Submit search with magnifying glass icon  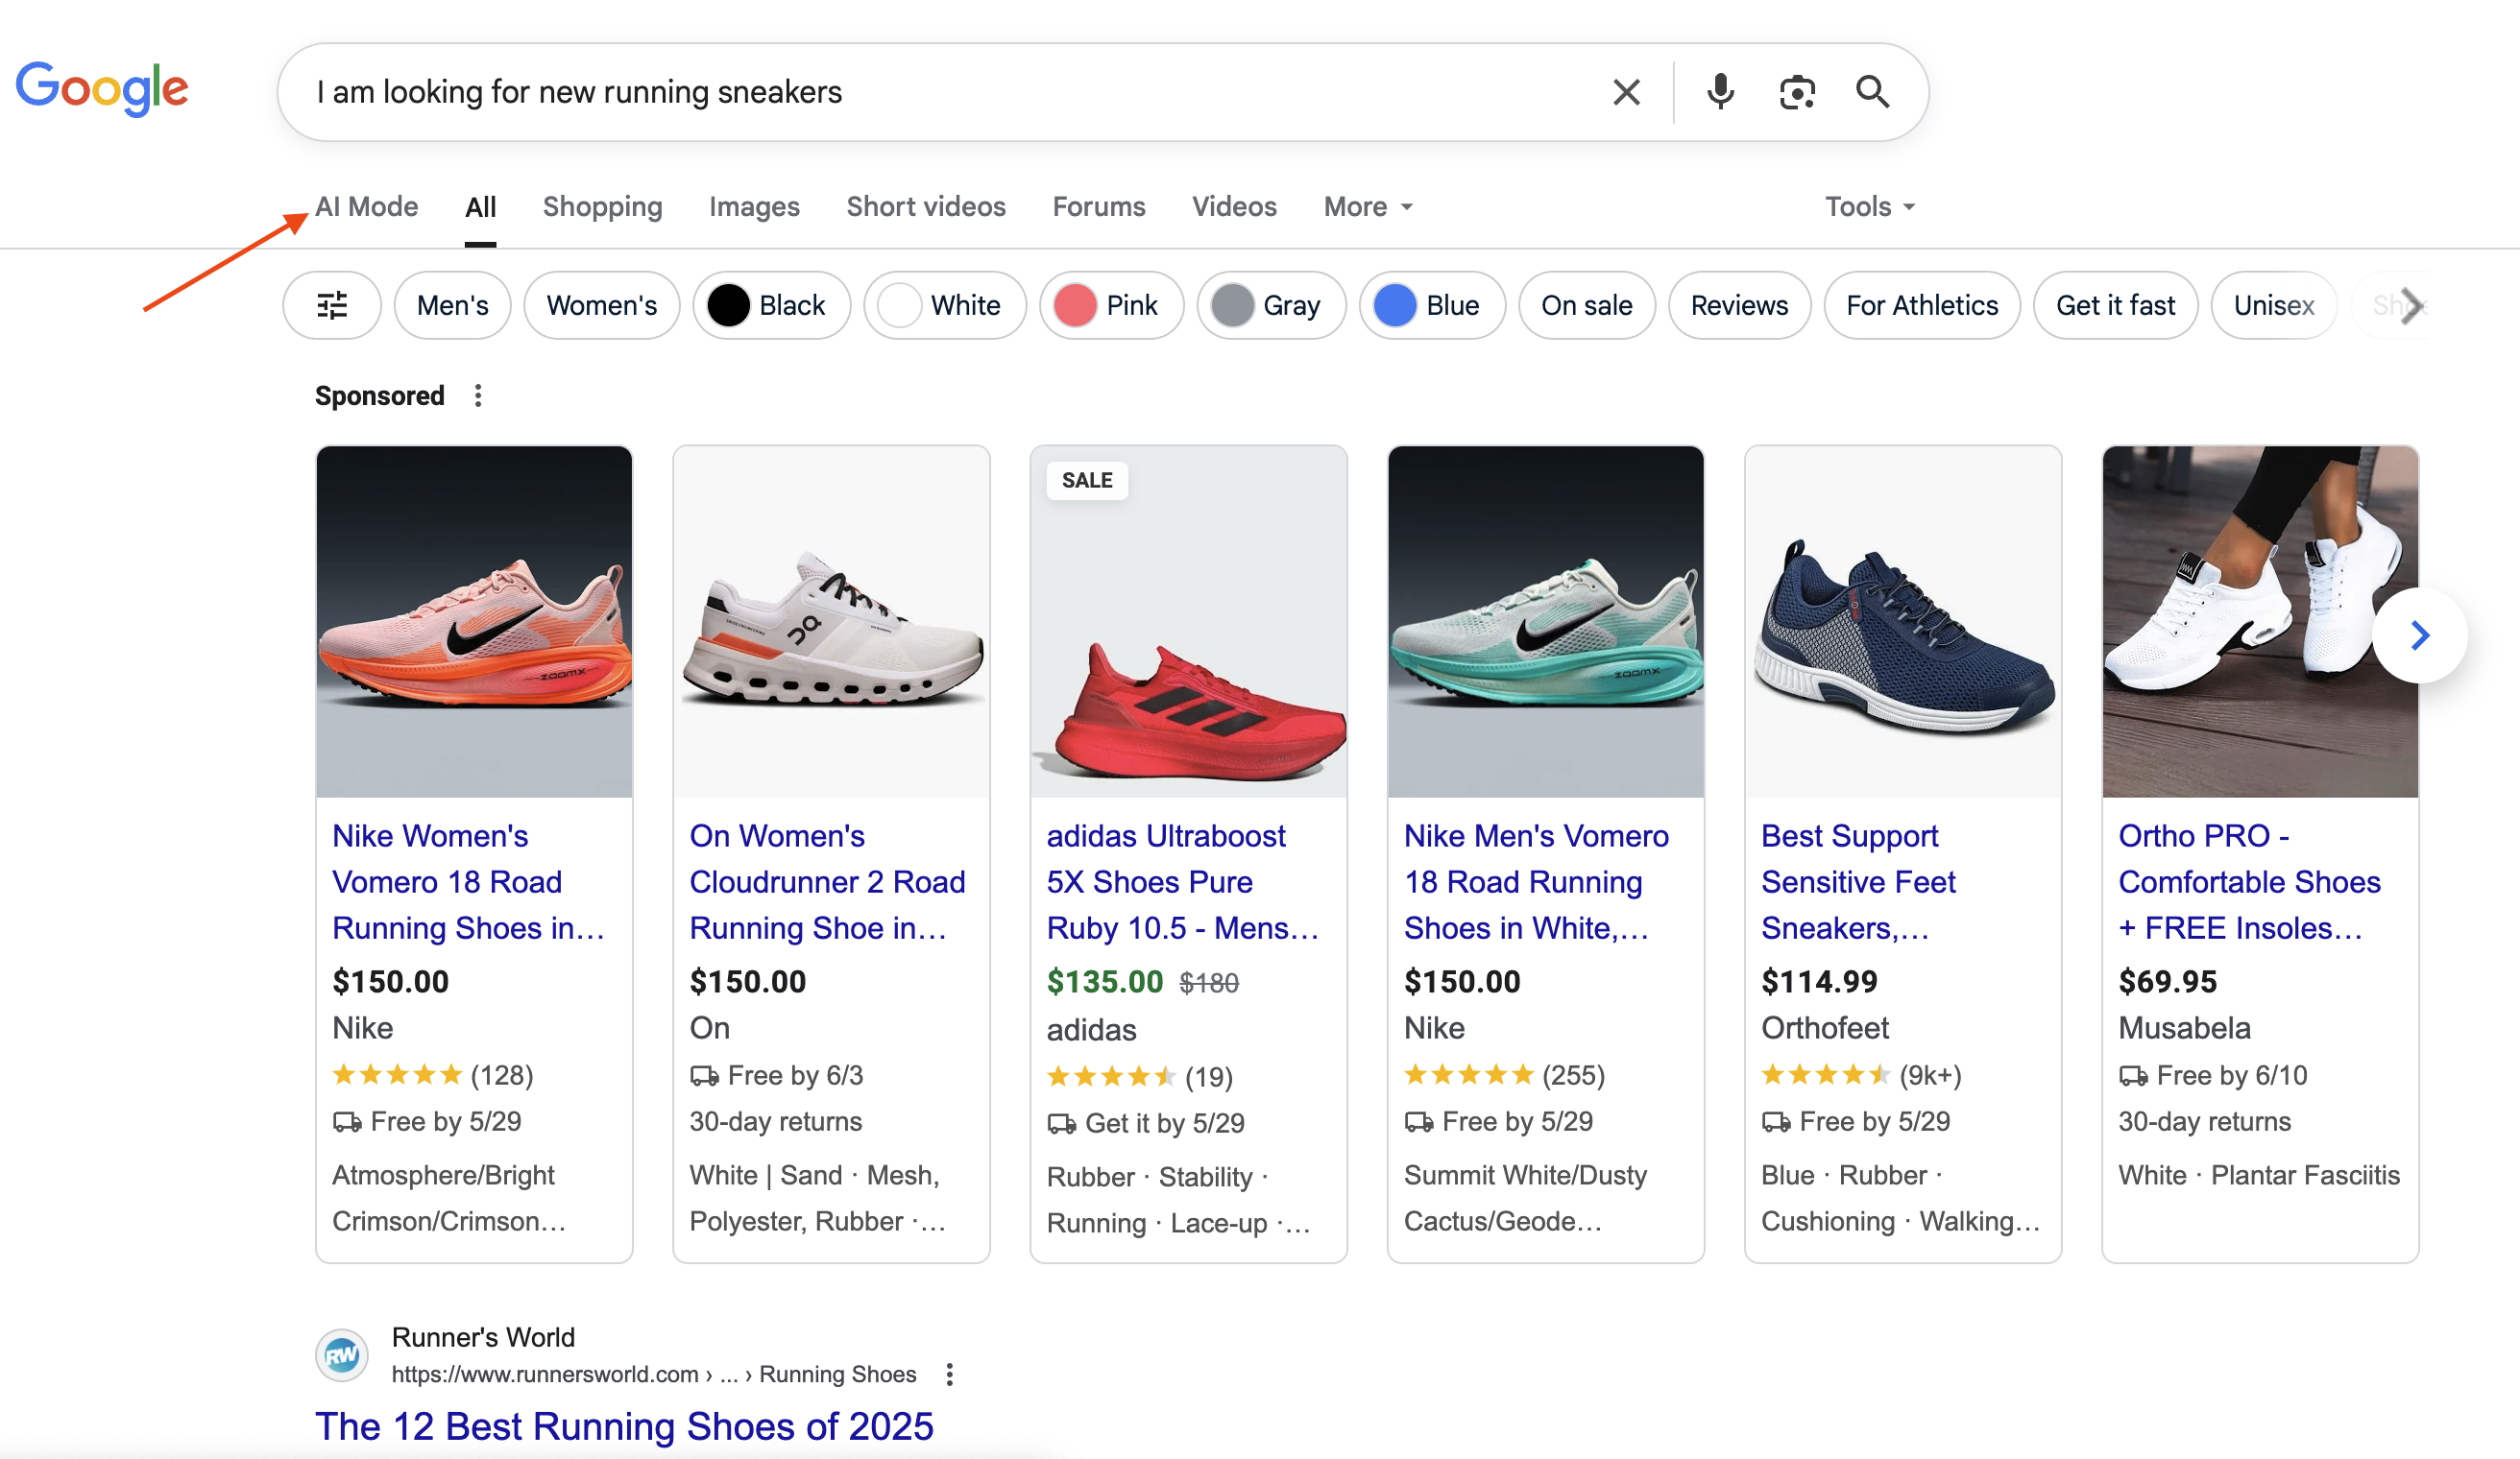tap(1872, 92)
